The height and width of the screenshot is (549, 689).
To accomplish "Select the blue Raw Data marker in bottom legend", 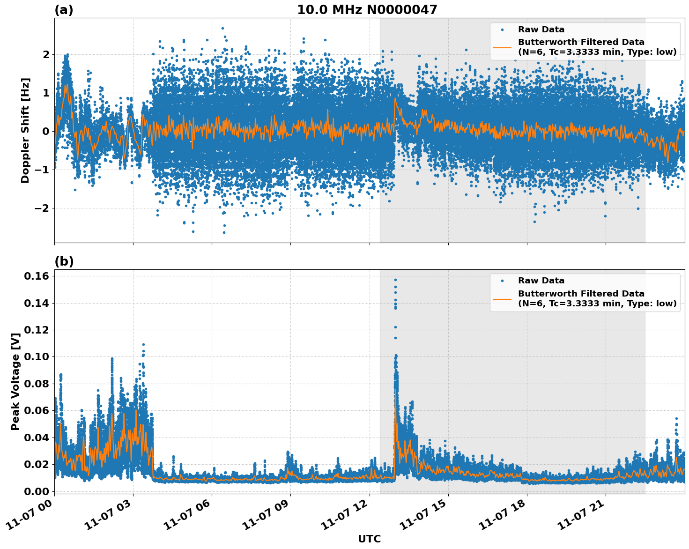I will coord(502,281).
